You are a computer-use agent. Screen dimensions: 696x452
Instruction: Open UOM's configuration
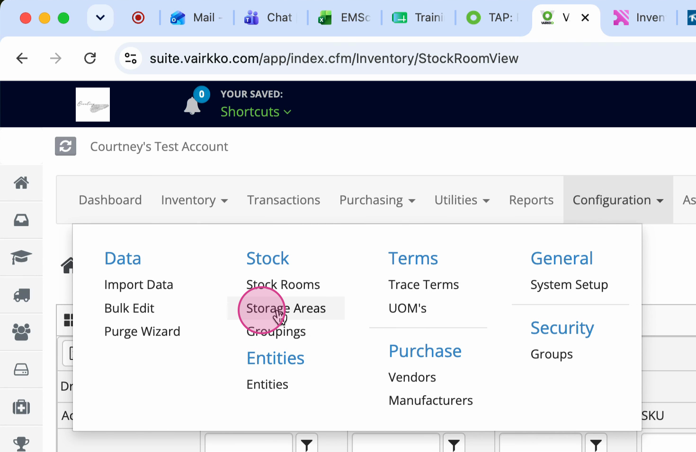pyautogui.click(x=408, y=308)
